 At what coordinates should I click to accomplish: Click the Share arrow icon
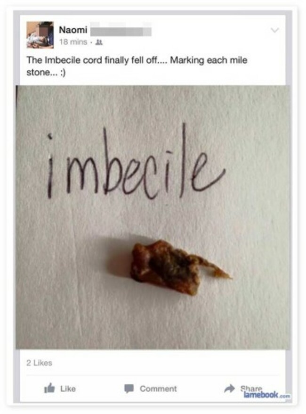pyautogui.click(x=229, y=388)
